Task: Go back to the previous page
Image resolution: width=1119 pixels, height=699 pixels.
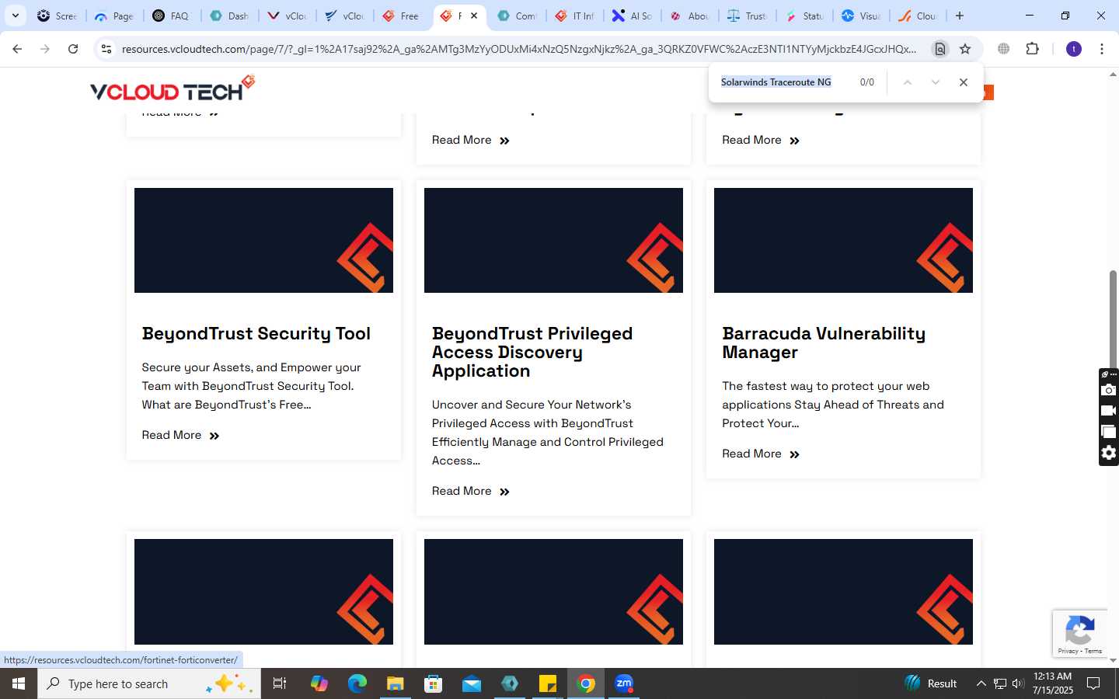Action: click(17, 49)
